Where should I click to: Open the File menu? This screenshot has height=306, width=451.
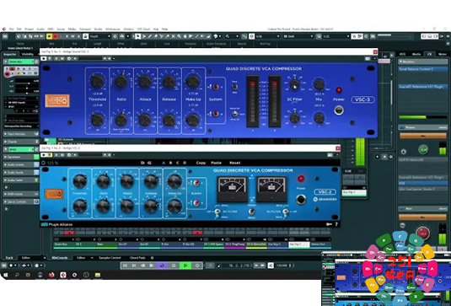pyautogui.click(x=12, y=29)
